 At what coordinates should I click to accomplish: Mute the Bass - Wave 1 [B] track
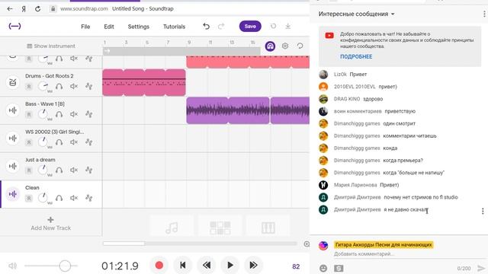(74, 114)
